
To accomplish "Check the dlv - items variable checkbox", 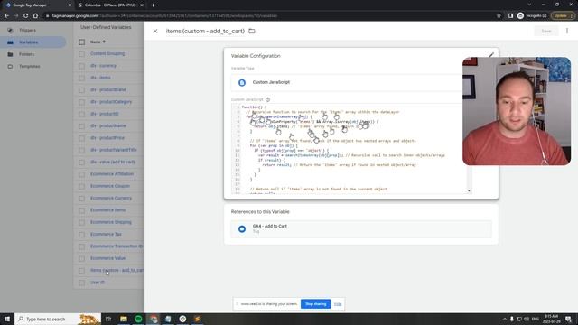I will 82,78.
